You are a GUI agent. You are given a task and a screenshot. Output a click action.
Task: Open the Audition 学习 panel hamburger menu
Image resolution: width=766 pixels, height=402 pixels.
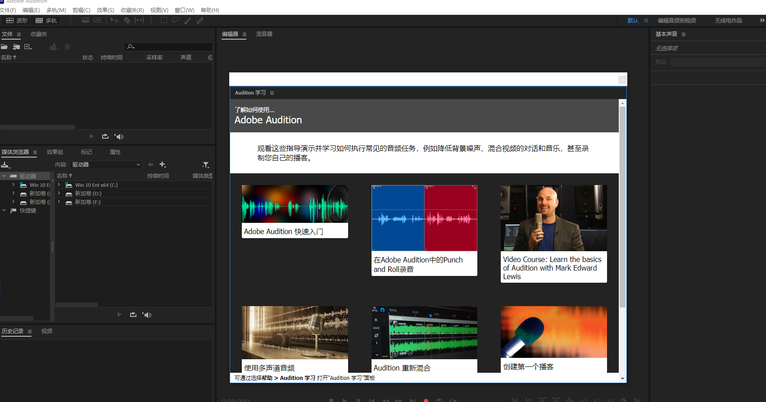272,93
